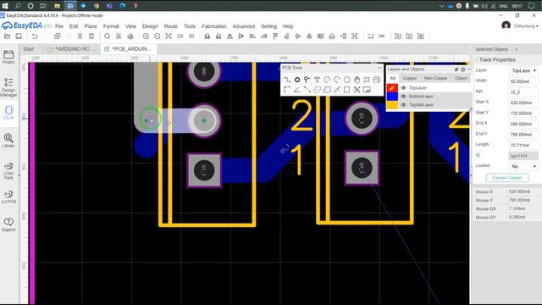This screenshot has width=542, height=305.
Task: Open Windows Start menu
Action: pos(5,6)
